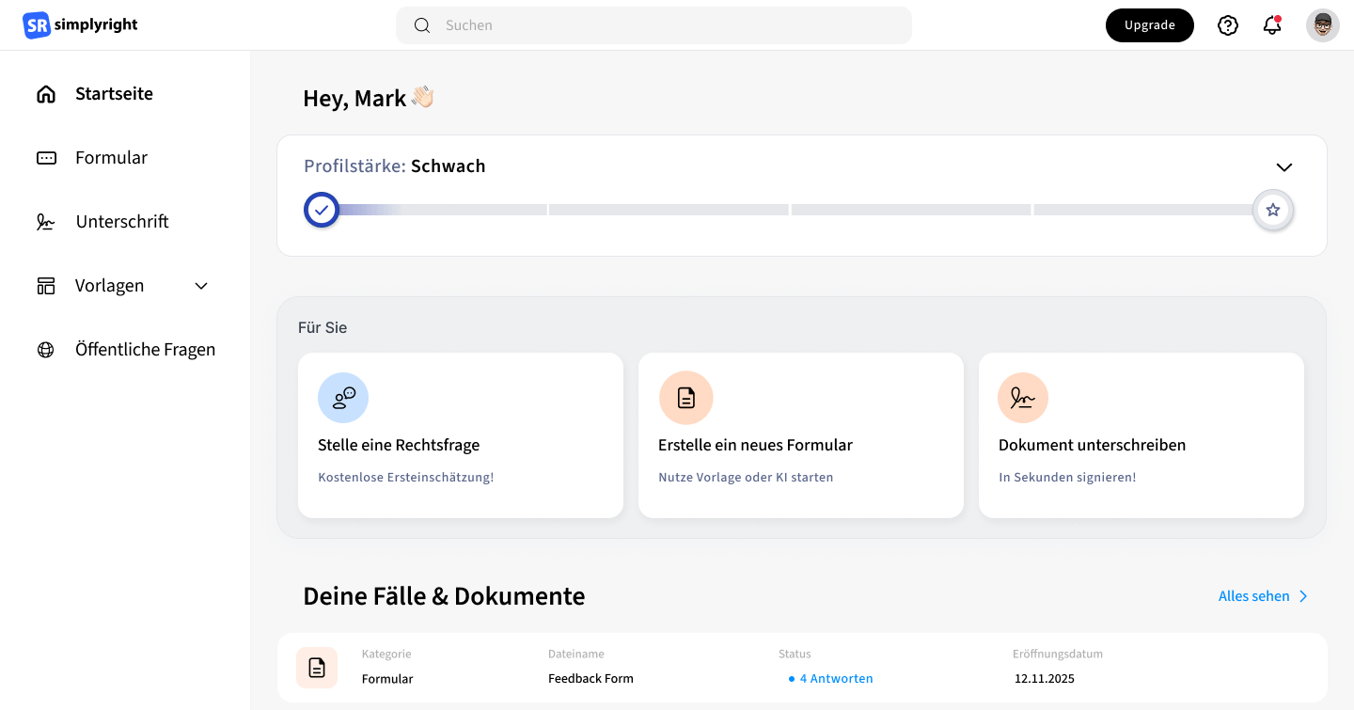
Task: Click the Alles sehen link
Action: (1263, 596)
